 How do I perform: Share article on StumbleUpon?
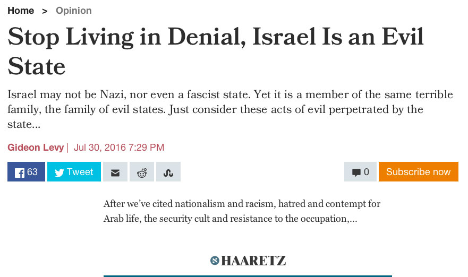click(x=168, y=172)
